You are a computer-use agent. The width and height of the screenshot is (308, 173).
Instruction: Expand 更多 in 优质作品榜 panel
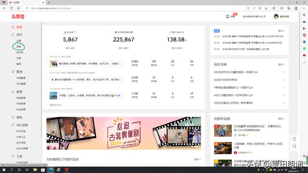[x=281, y=119]
